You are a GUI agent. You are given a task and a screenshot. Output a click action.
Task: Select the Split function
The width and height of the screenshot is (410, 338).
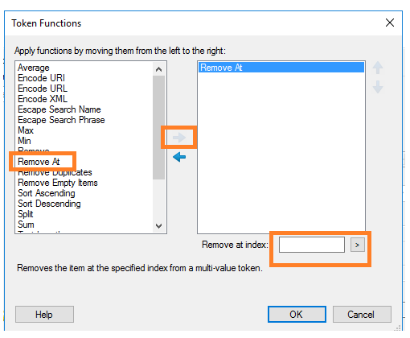pyautogui.click(x=26, y=214)
